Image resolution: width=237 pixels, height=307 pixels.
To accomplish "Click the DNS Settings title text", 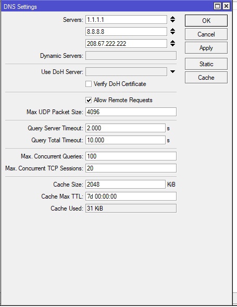I will click(x=20, y=7).
